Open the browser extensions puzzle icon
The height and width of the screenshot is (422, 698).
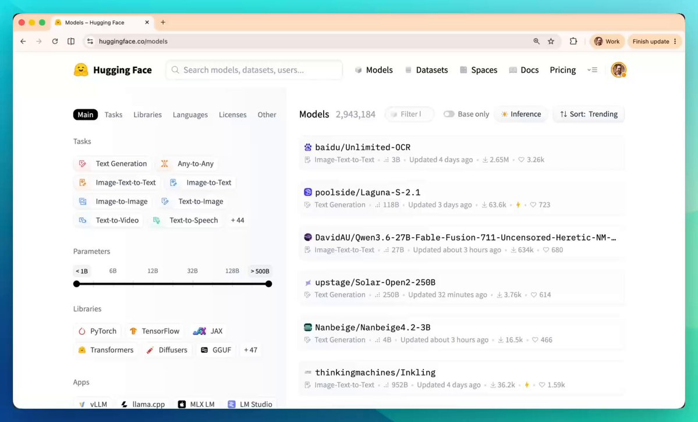(573, 41)
